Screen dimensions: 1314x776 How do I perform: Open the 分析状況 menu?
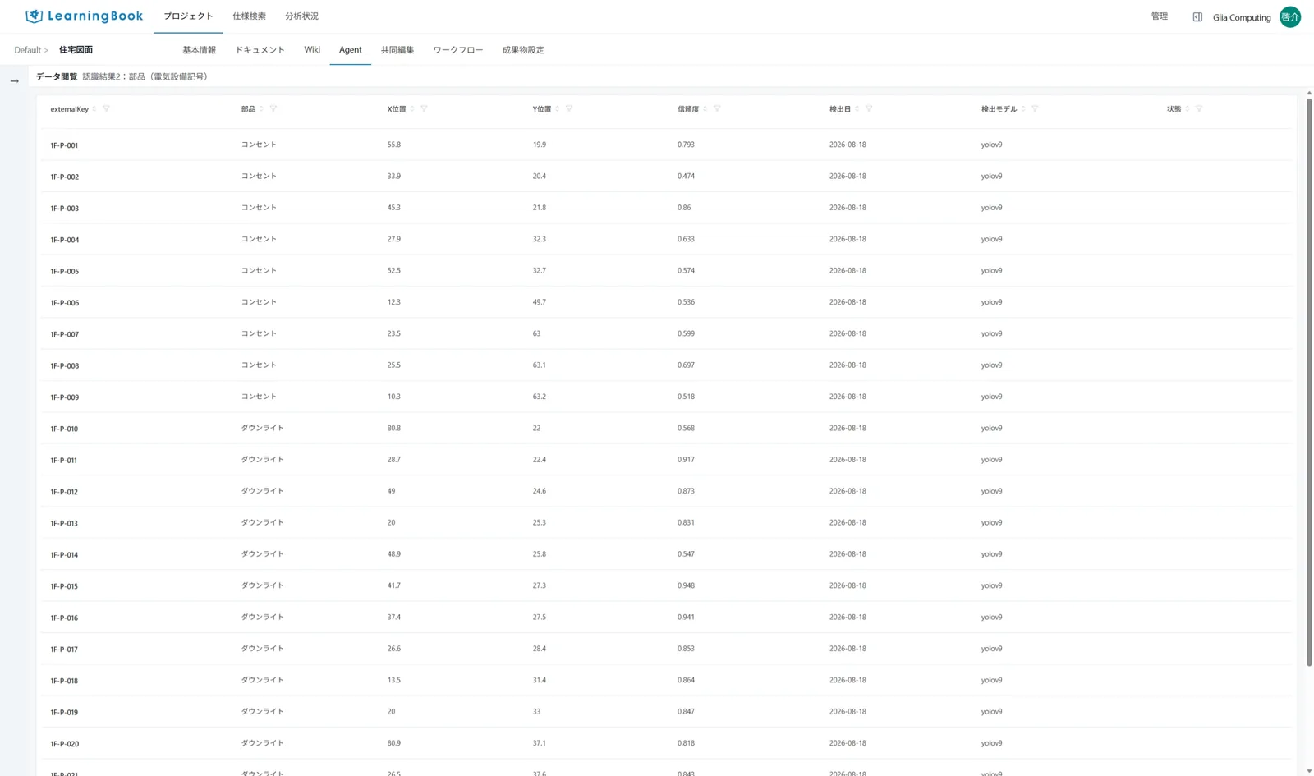[x=301, y=16]
